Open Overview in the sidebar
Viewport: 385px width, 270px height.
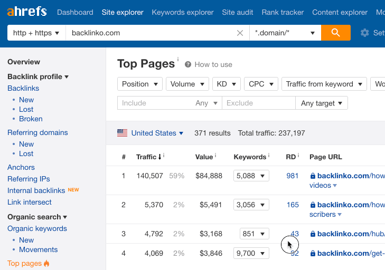point(24,62)
